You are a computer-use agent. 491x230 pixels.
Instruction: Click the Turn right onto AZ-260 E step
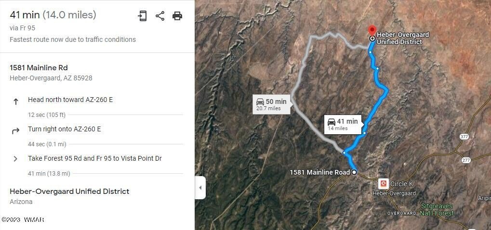pos(65,129)
